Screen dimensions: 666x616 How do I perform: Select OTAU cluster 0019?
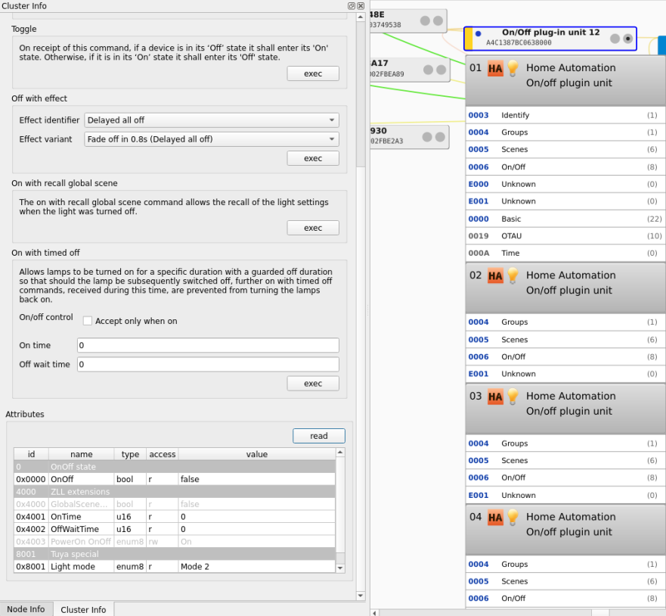coord(565,236)
